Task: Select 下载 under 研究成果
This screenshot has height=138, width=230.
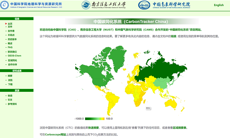Action: (x=10, y=84)
